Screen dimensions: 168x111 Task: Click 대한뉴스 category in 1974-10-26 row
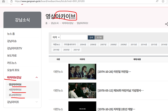[58, 72]
